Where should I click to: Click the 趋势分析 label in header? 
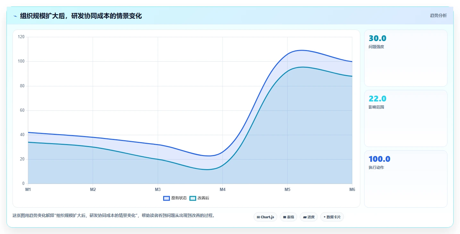(438, 16)
